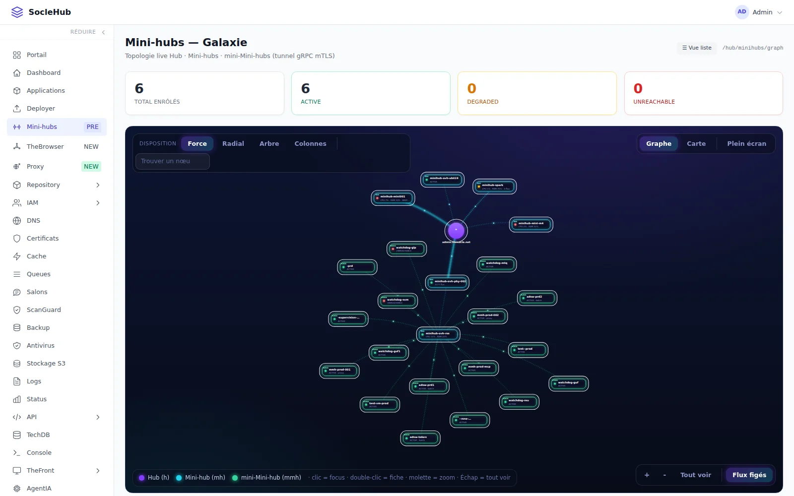The width and height of the screenshot is (794, 496).
Task: Click the Deployer upload icon
Action: pos(17,109)
